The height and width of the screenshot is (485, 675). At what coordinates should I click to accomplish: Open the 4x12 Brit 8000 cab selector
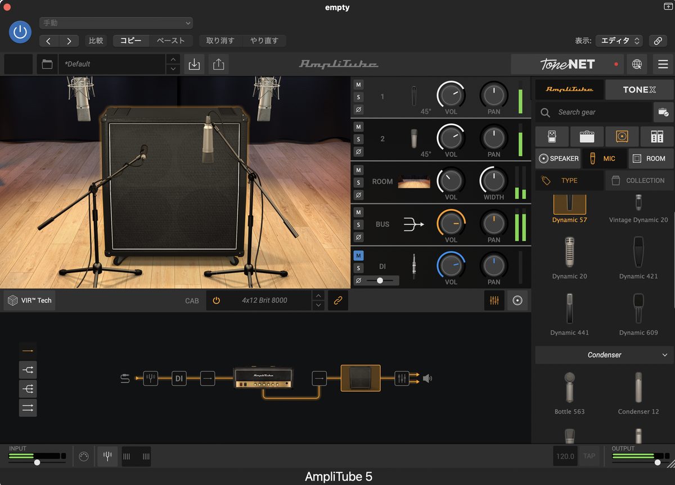coord(264,301)
